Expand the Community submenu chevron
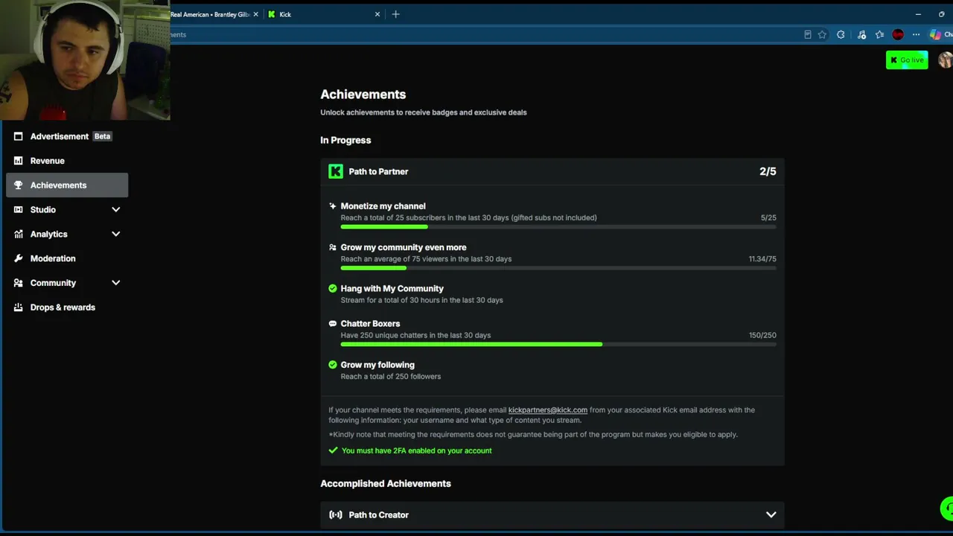Image resolution: width=953 pixels, height=536 pixels. 115,283
